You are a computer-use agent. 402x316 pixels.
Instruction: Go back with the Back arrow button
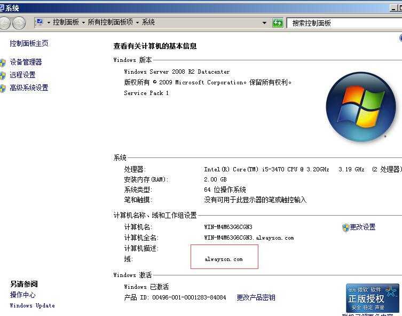click(x=4, y=23)
